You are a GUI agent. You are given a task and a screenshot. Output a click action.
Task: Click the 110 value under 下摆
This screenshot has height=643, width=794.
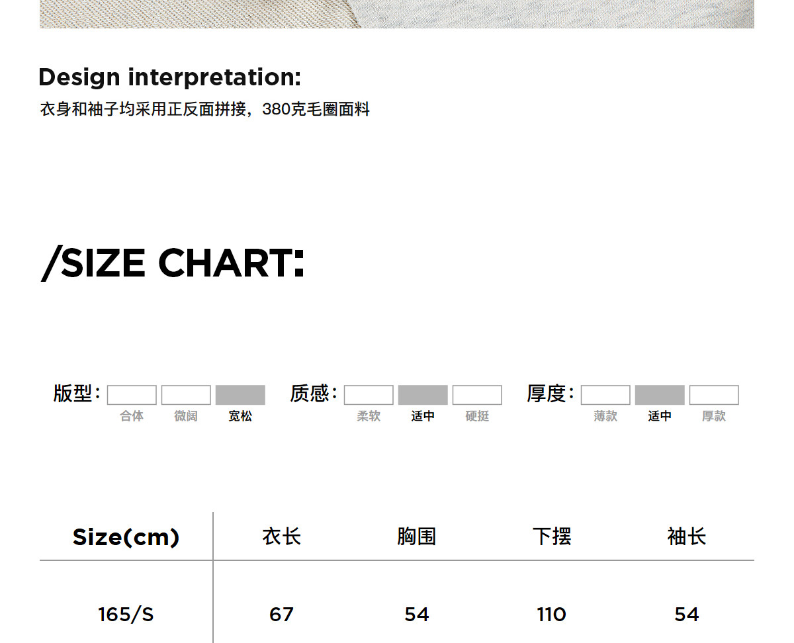click(x=551, y=615)
